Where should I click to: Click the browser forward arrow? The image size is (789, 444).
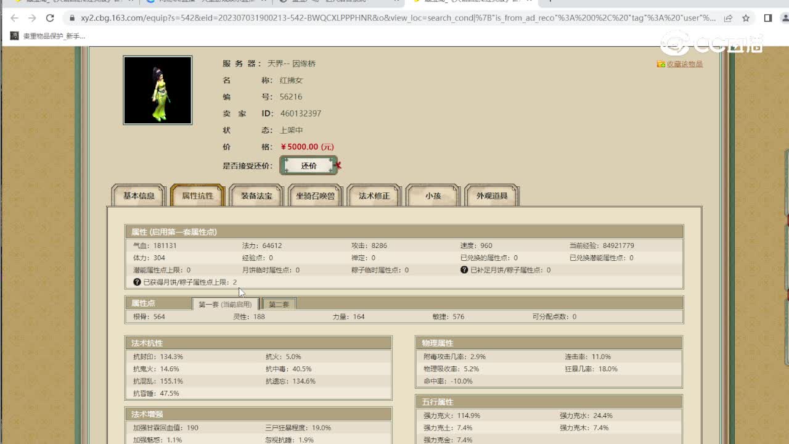tap(32, 18)
